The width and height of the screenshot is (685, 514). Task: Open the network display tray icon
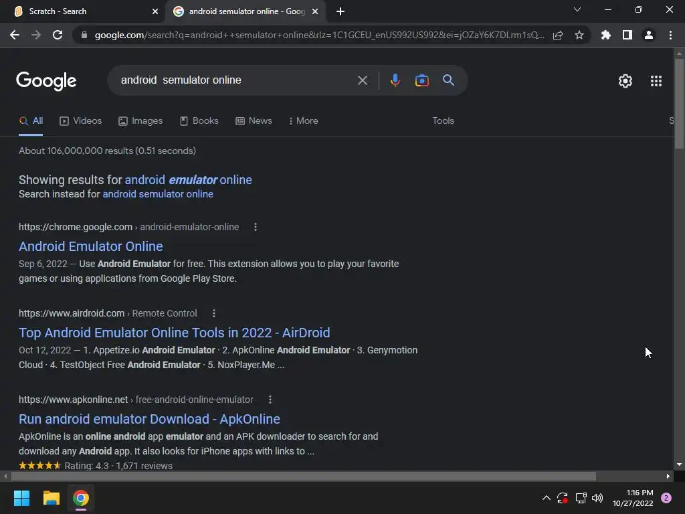click(581, 498)
